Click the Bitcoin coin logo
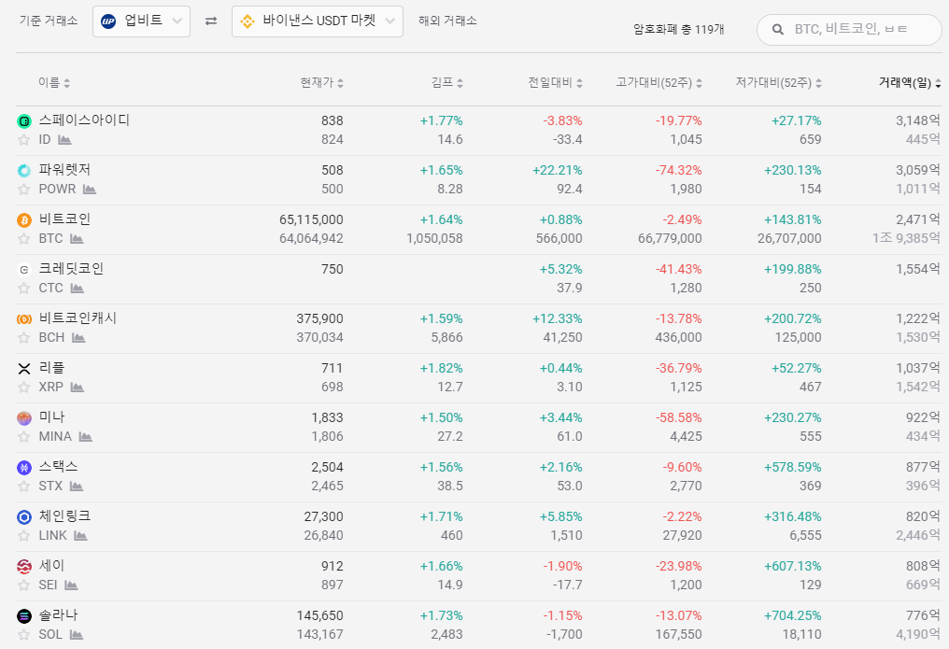Viewport: 949px width, 649px height. pyautogui.click(x=24, y=220)
